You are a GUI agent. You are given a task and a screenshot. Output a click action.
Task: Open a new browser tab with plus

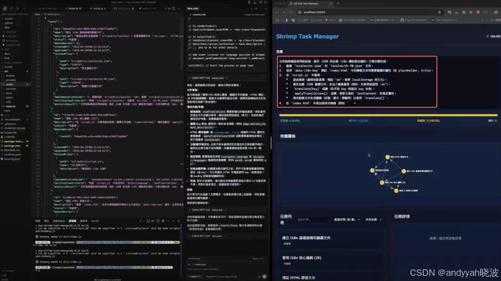tap(338, 4)
